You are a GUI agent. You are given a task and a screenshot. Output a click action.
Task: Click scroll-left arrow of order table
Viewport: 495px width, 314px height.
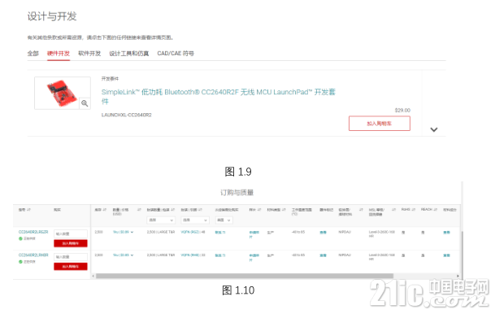pos(93,276)
